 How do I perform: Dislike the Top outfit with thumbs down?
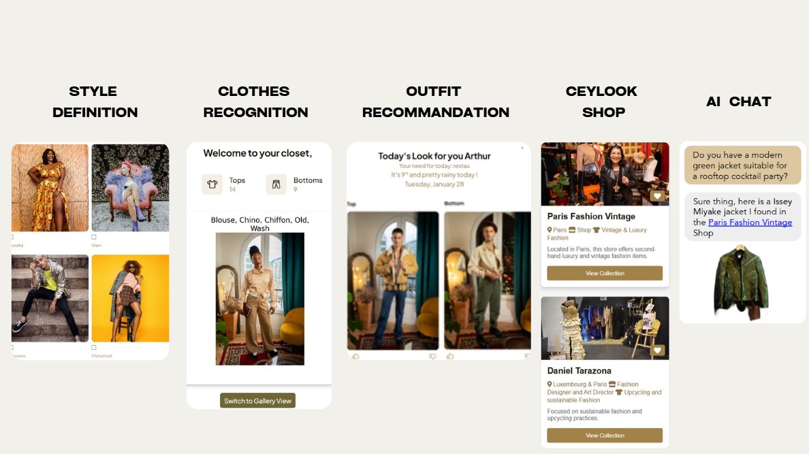[432, 356]
